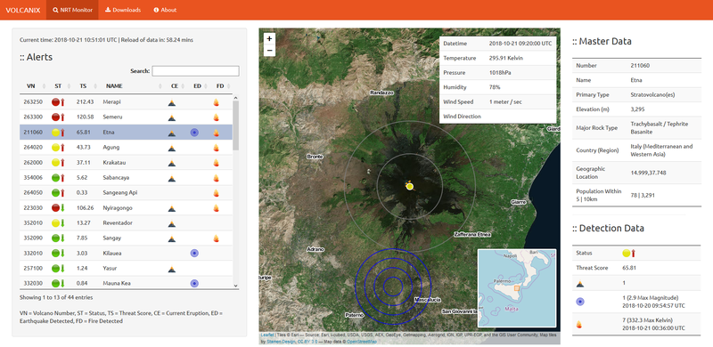
Task: Open the Downloads menu item
Action: (x=123, y=10)
